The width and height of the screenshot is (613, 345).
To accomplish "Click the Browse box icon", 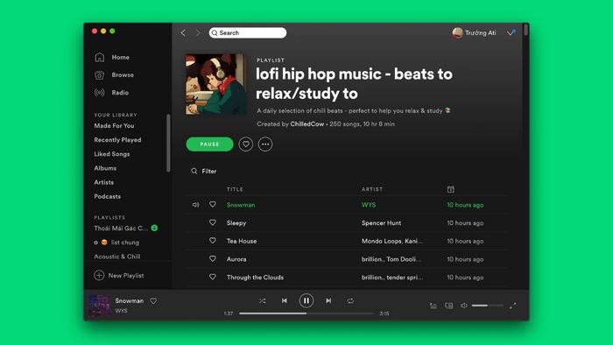I will click(x=100, y=75).
